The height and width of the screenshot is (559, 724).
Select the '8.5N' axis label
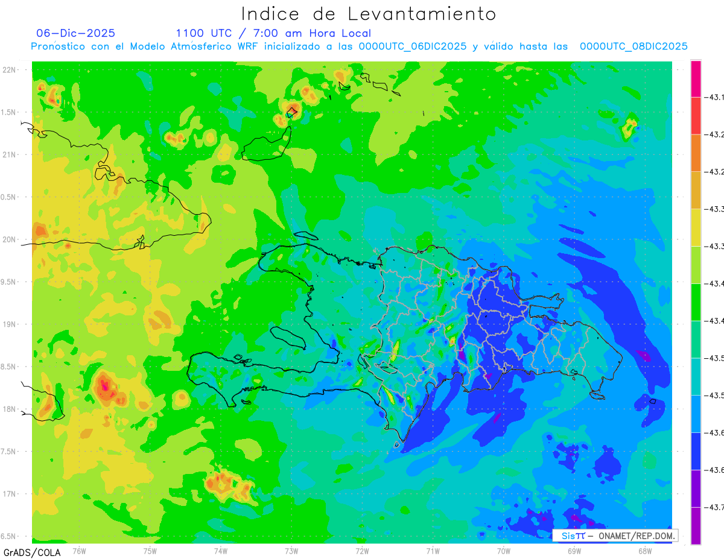(x=8, y=367)
